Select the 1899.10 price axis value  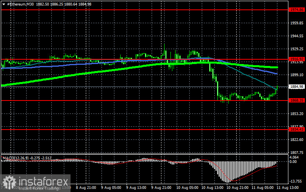[x=297, y=75]
